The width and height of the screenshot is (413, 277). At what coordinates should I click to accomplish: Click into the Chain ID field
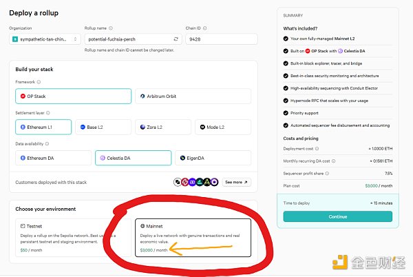(222, 40)
